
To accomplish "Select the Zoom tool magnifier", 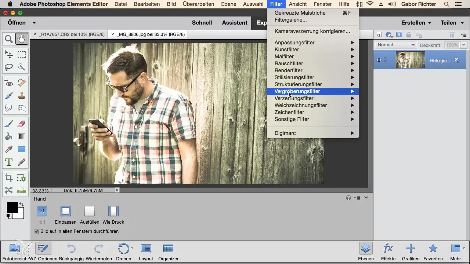I will click(x=9, y=38).
